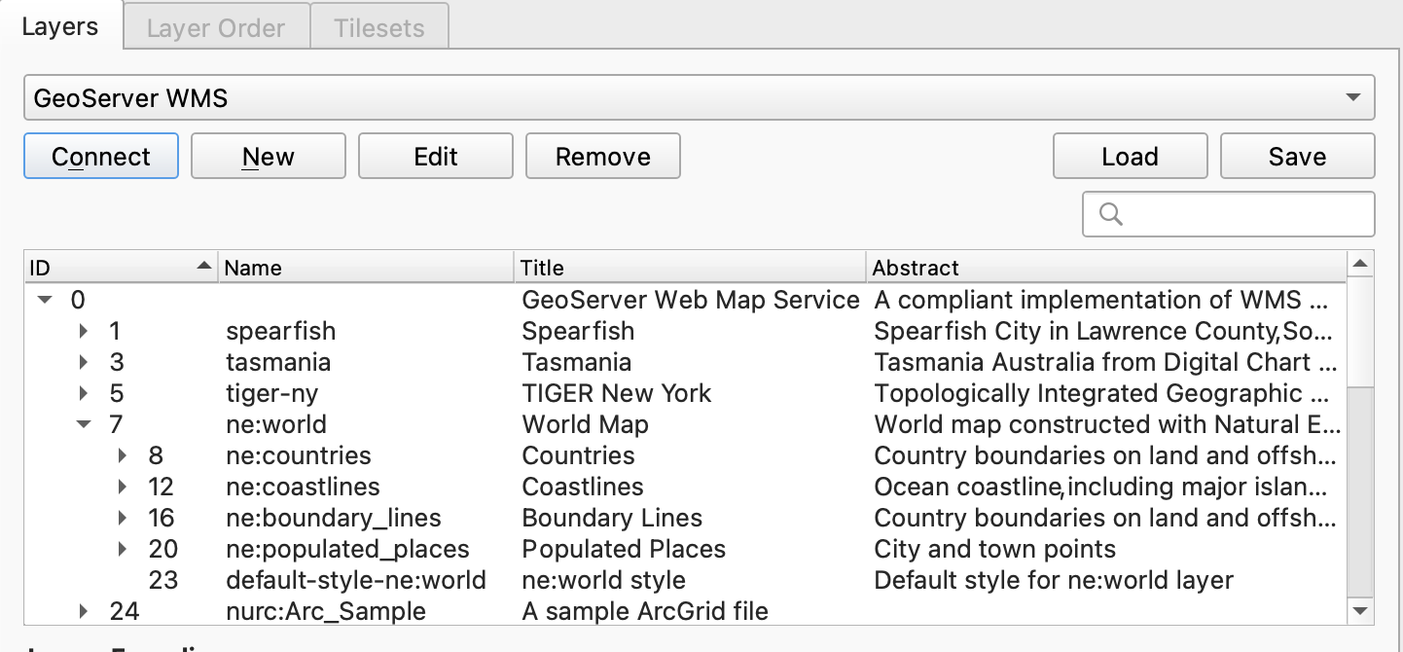The image size is (1403, 652).
Task: Click the New connection button
Action: point(268,157)
